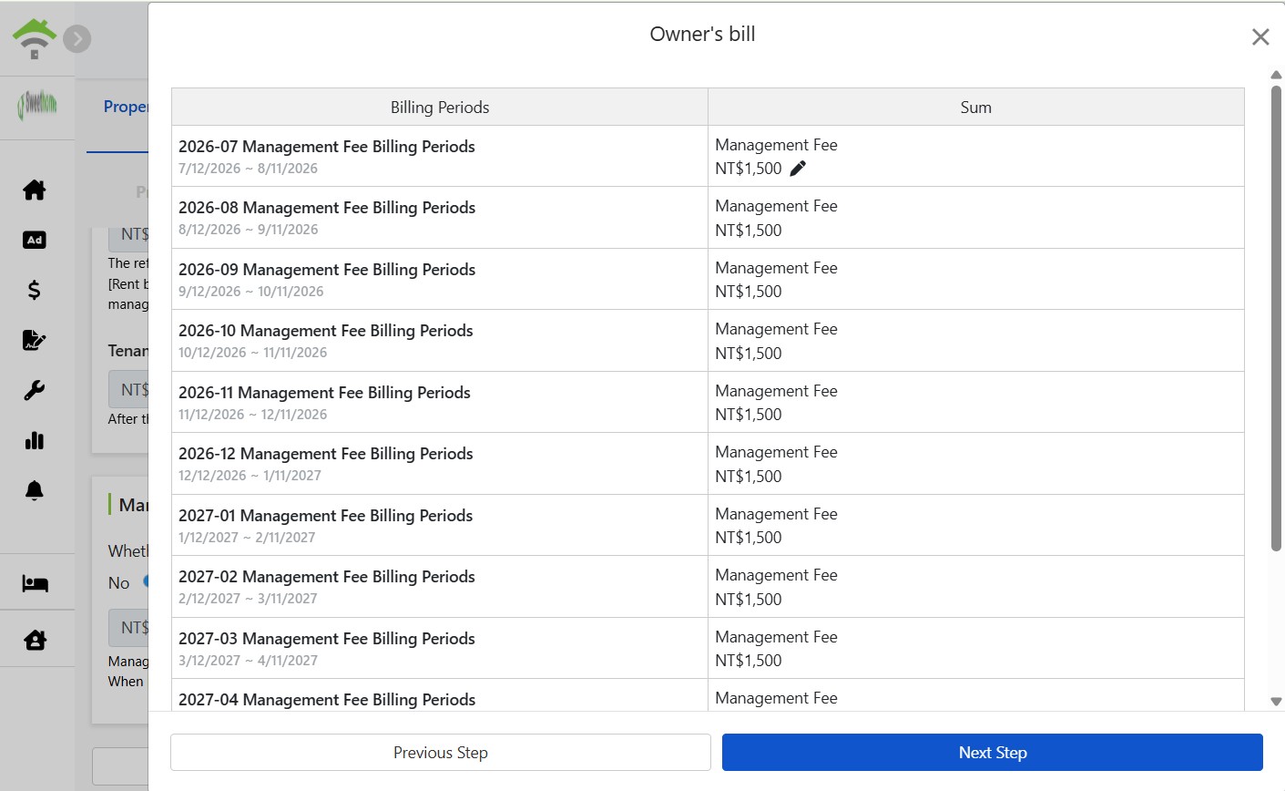Click the NT$1,500 amount in the 2027-01 row

coord(749,538)
